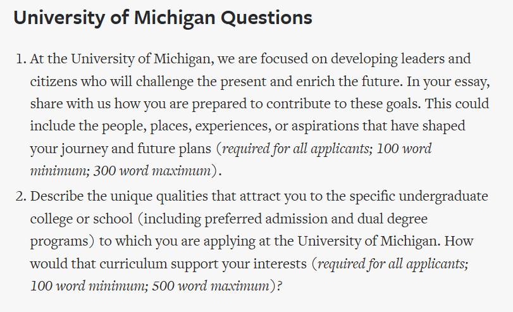This screenshot has height=312, width=513.
Task: Click italic '100 word minimum' in question two
Action: coord(88,286)
